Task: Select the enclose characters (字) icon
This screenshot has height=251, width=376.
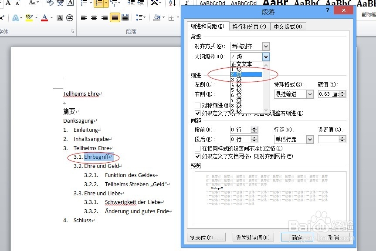Action: pyautogui.click(x=70, y=18)
